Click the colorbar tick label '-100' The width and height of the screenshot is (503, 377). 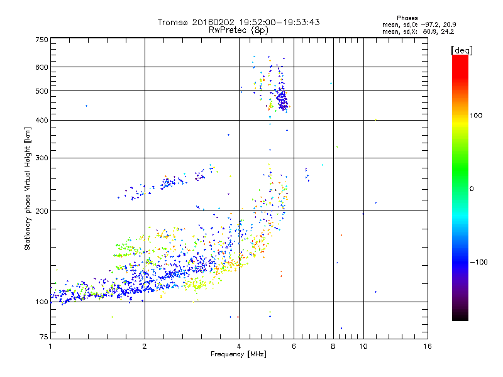(478, 262)
